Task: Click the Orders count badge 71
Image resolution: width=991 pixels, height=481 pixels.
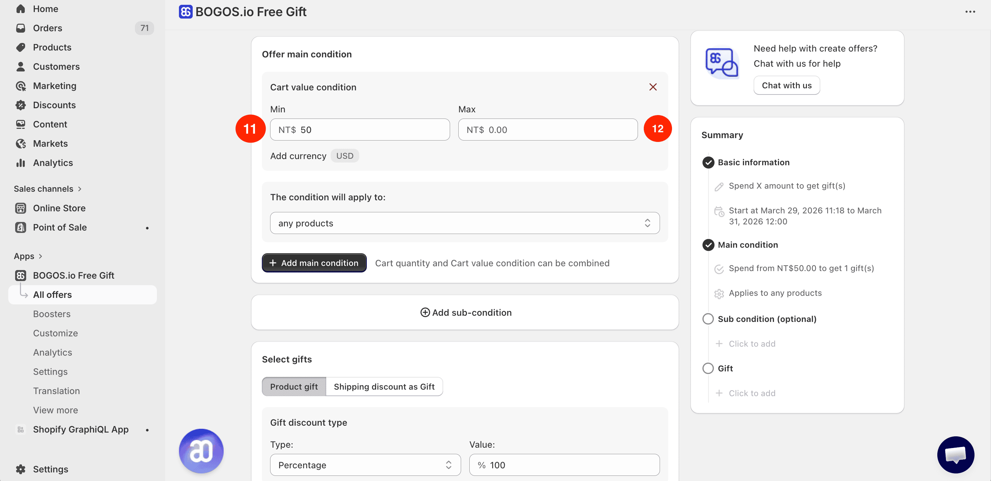Action: pos(144,28)
